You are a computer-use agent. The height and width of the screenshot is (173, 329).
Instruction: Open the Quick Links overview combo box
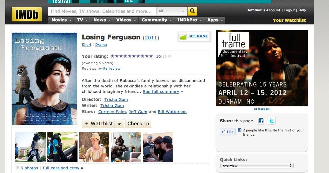(257, 165)
